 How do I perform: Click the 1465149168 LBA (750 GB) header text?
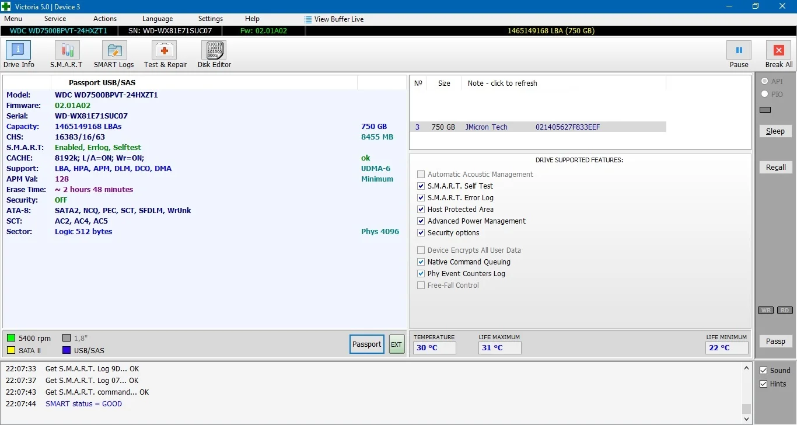coord(551,31)
